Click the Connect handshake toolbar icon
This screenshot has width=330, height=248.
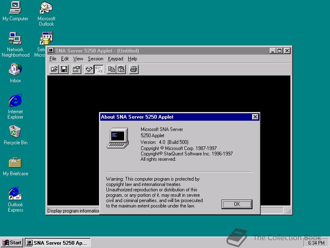pyautogui.click(x=89, y=69)
